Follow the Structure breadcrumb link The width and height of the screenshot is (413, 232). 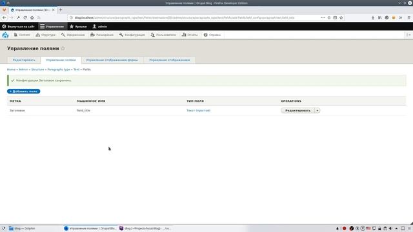coord(37,70)
